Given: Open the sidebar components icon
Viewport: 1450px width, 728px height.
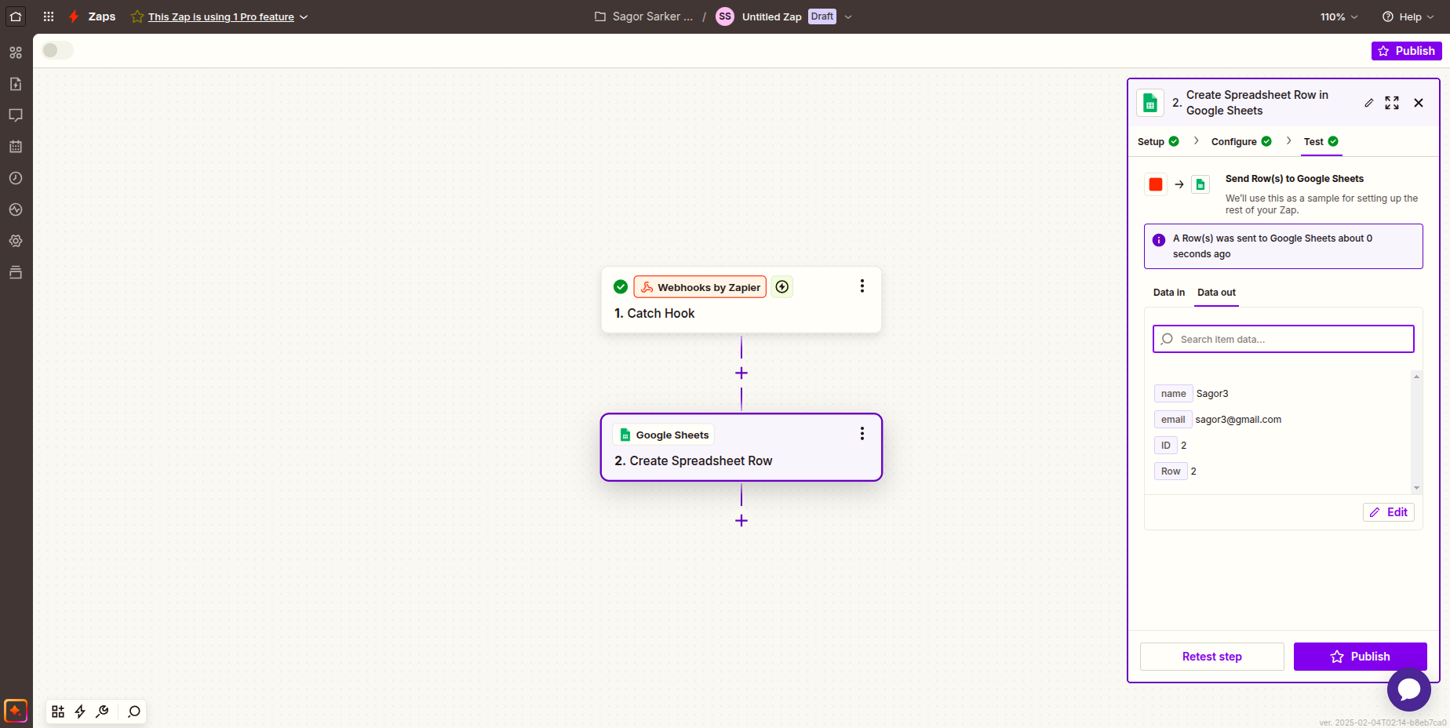Looking at the screenshot, I should [x=16, y=53].
